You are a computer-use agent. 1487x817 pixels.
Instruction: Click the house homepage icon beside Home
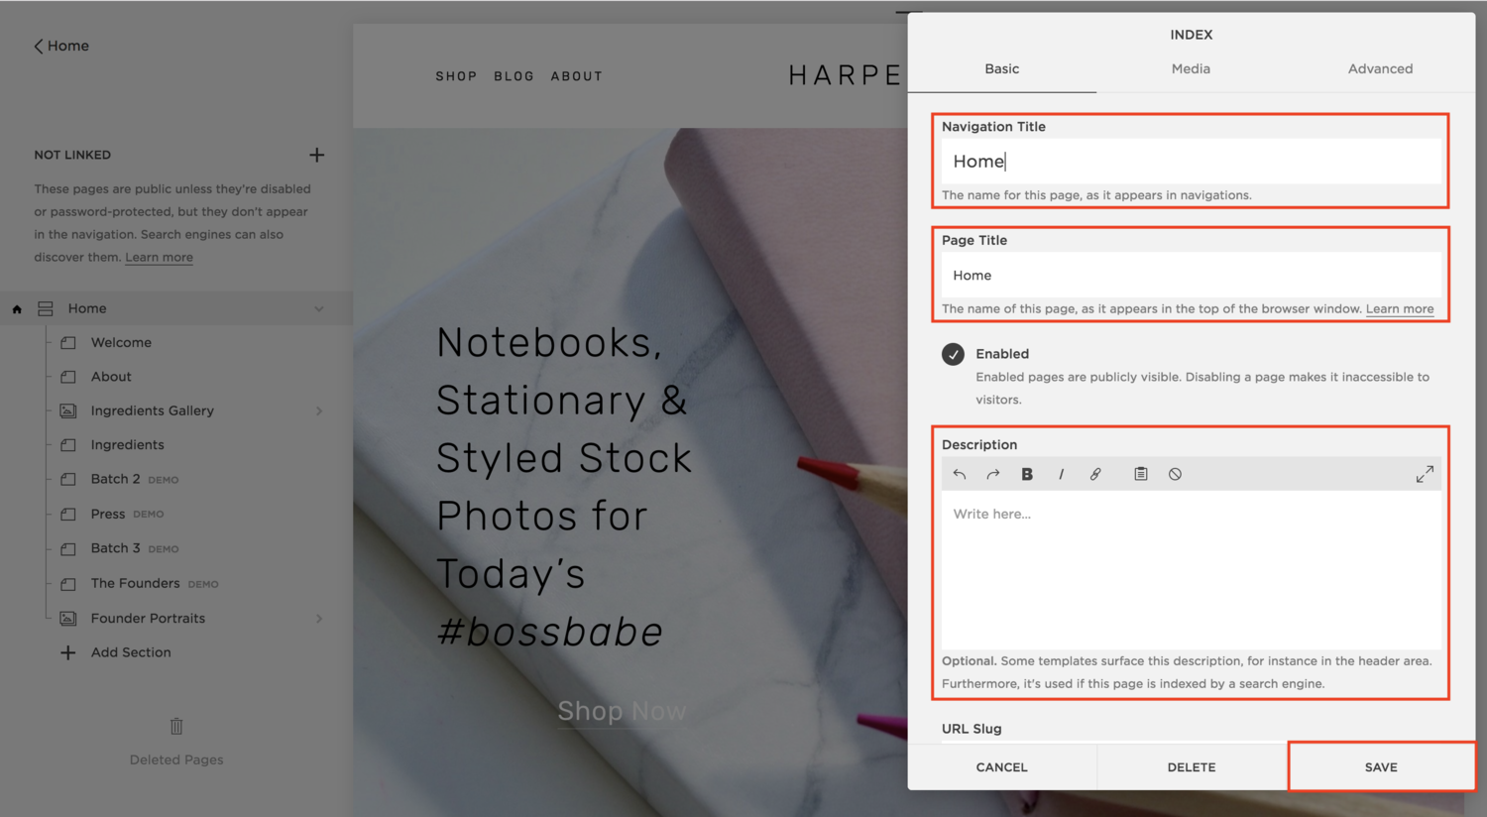(17, 309)
